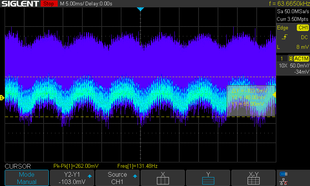Screen dimensions: 310x186
Task: Open the Edge trigger type label
Action: coord(283,28)
